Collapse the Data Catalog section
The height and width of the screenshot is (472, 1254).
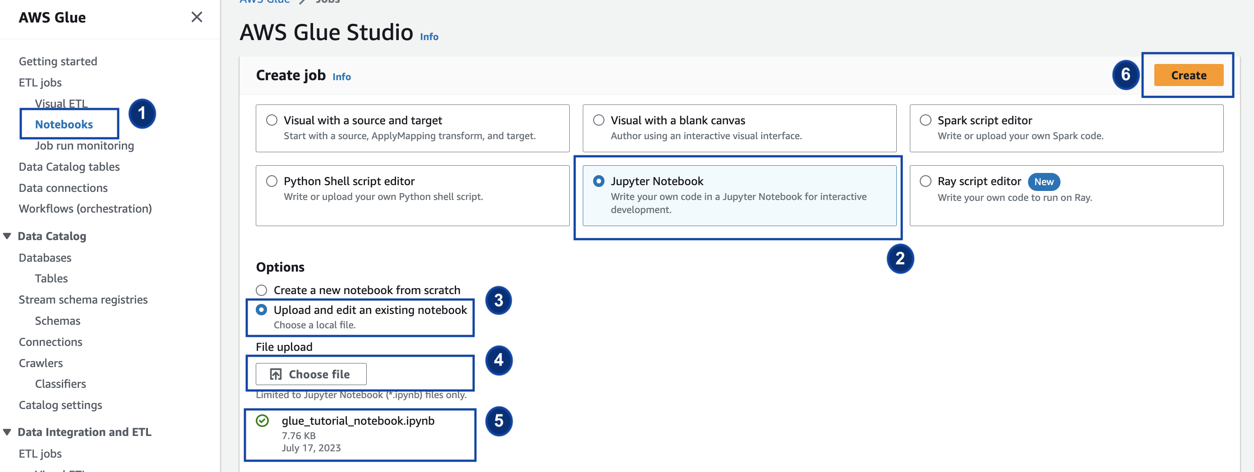tap(7, 236)
